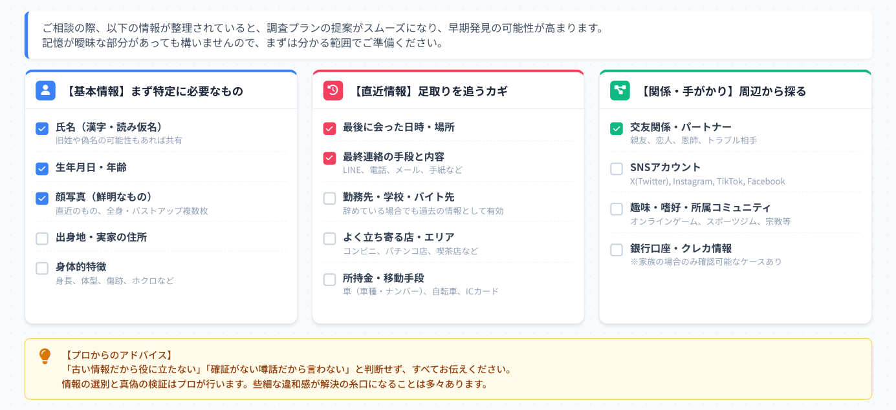
Task: Check the SNSアカウント checkbox
Action: click(x=617, y=169)
